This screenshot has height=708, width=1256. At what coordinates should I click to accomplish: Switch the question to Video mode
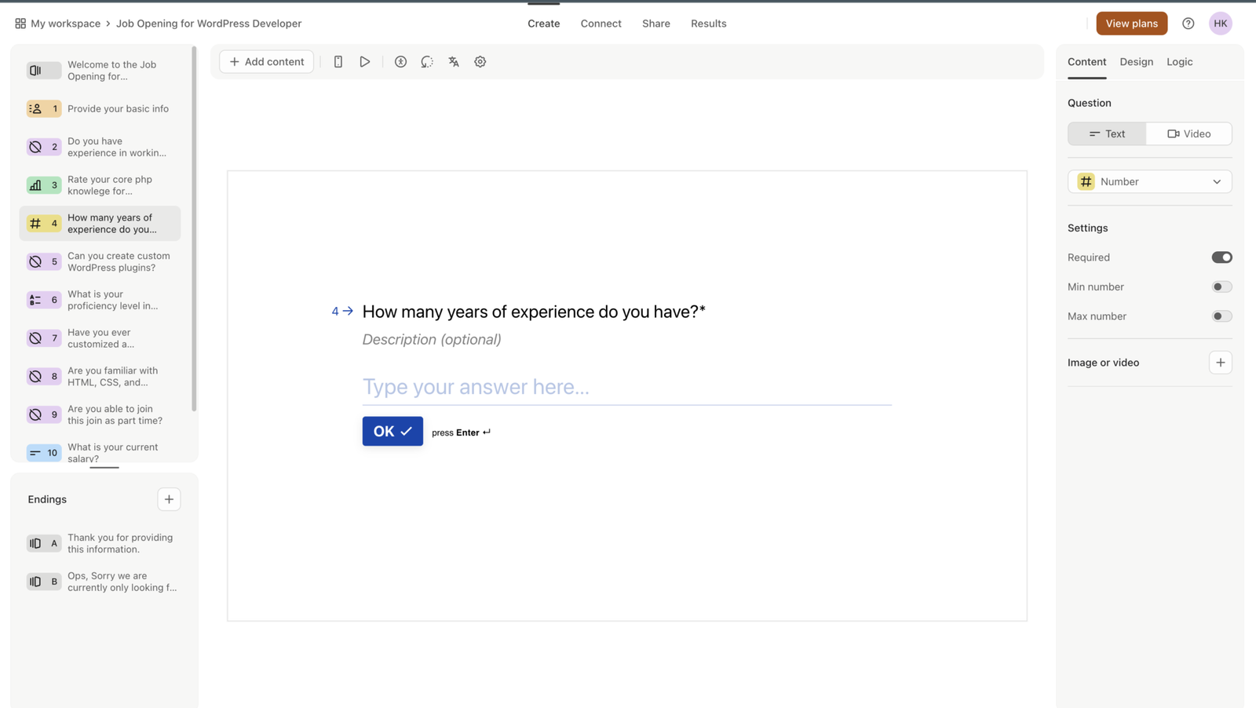[1188, 133]
